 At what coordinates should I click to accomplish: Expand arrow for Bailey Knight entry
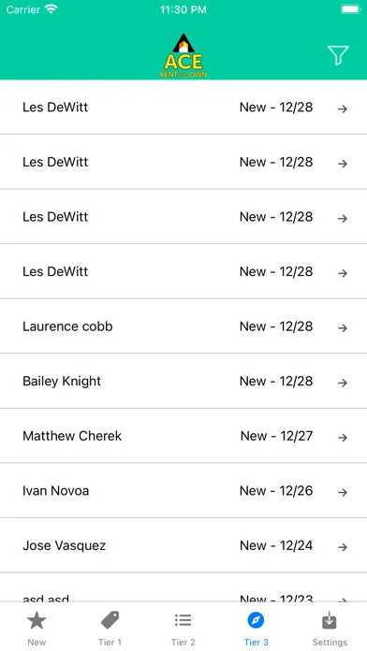[343, 383]
